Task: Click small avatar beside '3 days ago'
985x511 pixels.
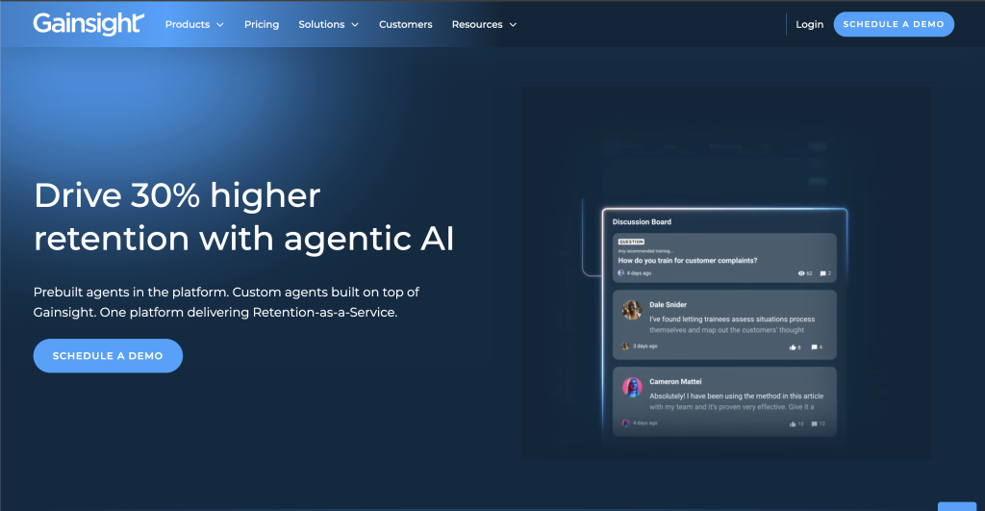Action: click(x=625, y=346)
